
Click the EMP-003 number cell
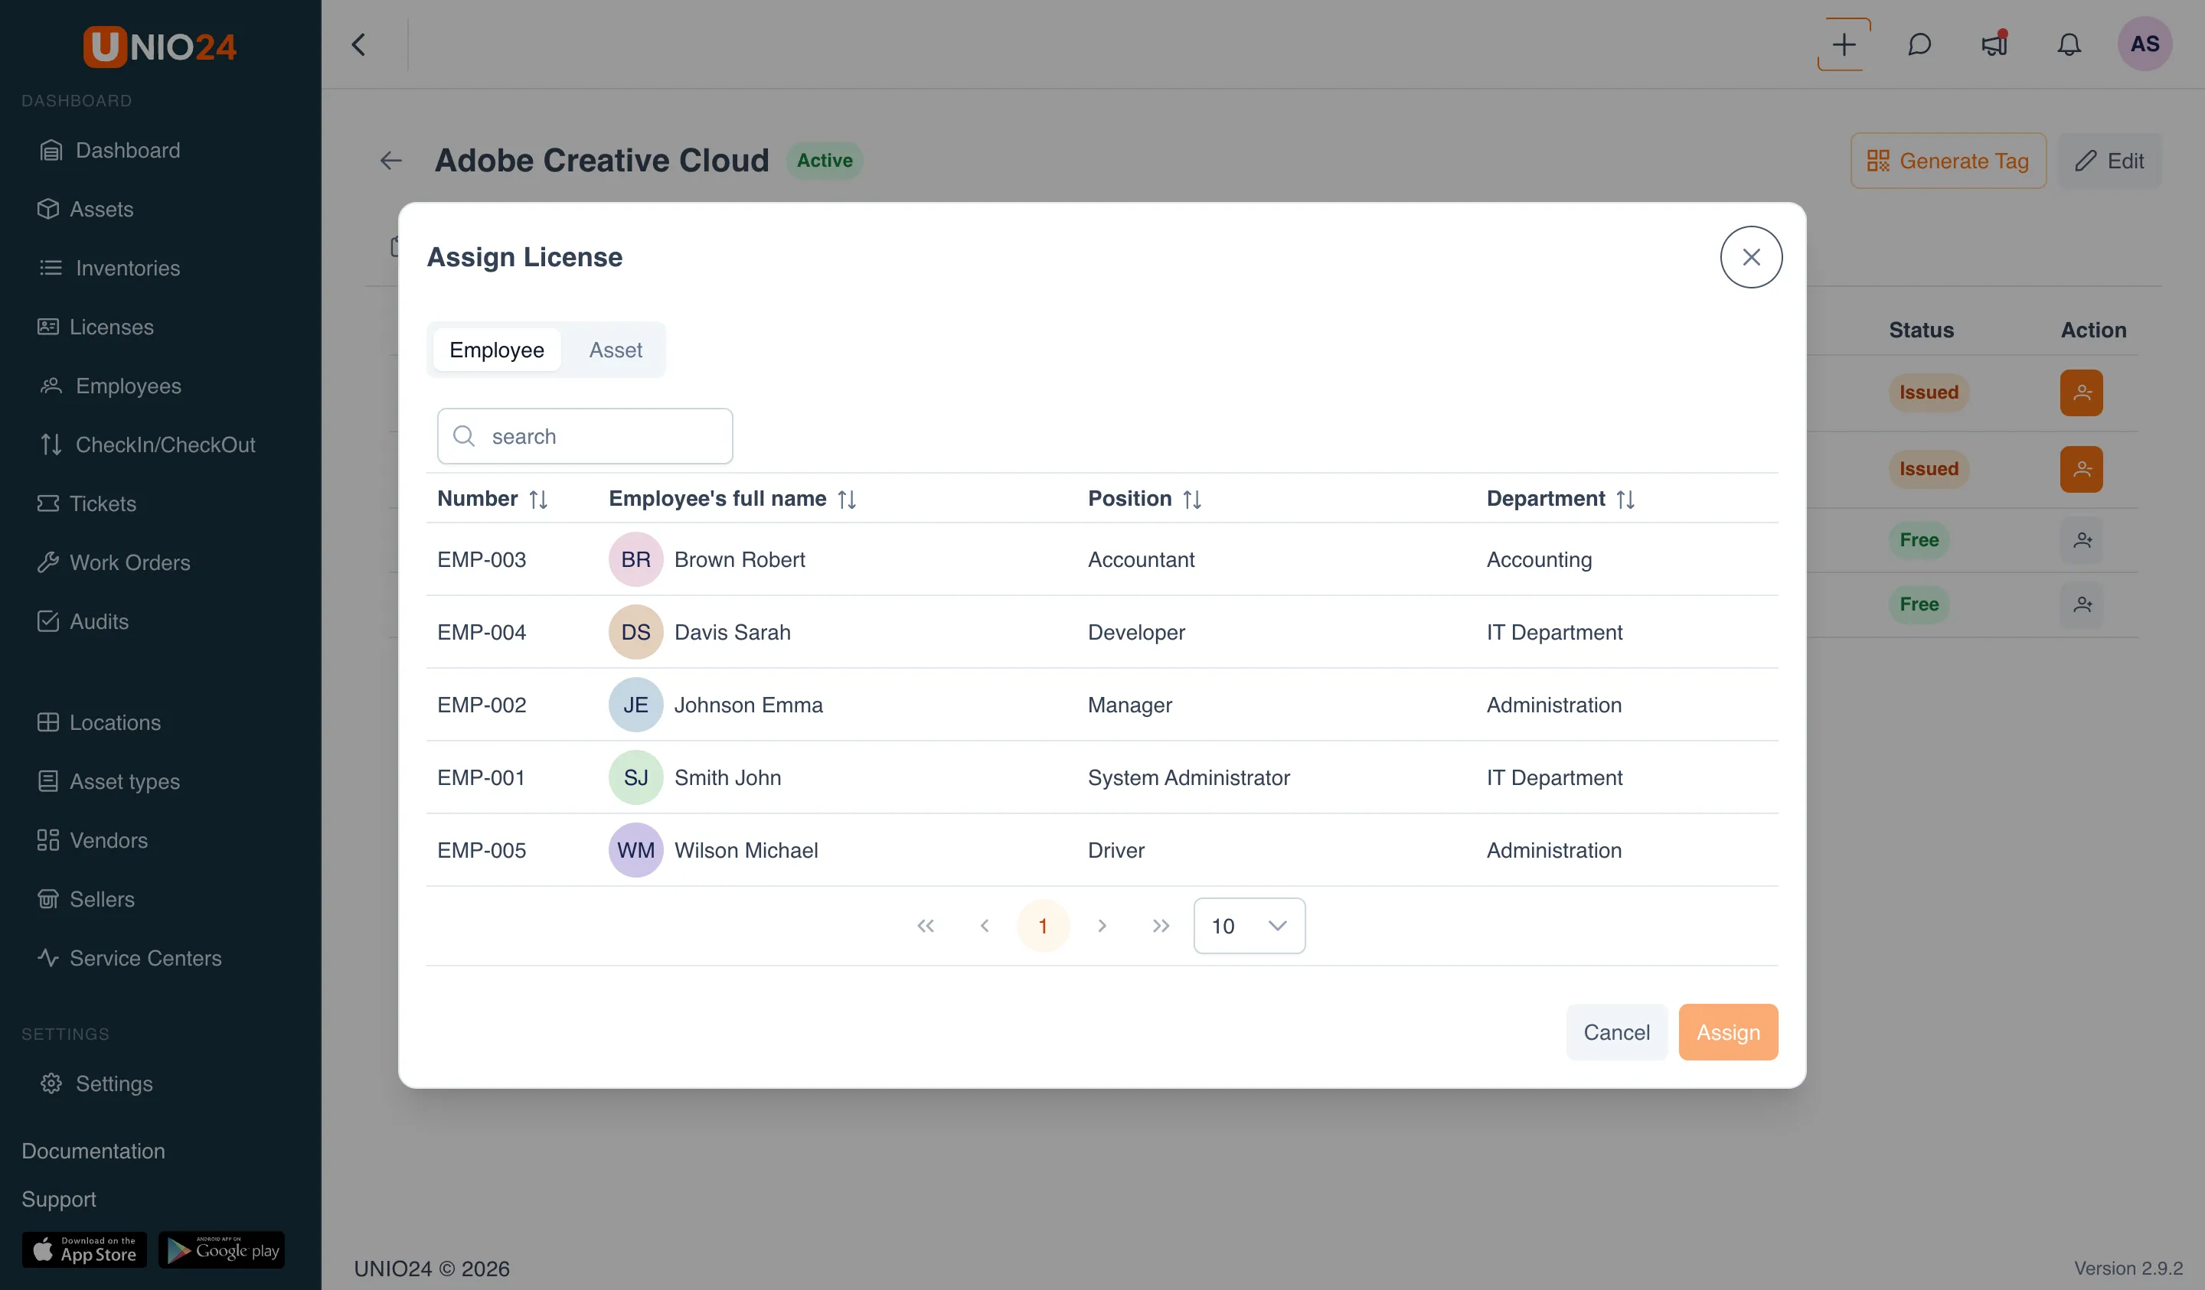click(x=482, y=560)
